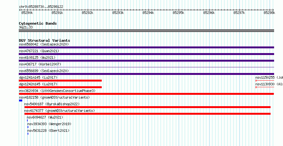Click the nsv6556699 purple variant bar
The width and height of the screenshot is (283, 146).
pyautogui.click(x=146, y=74)
